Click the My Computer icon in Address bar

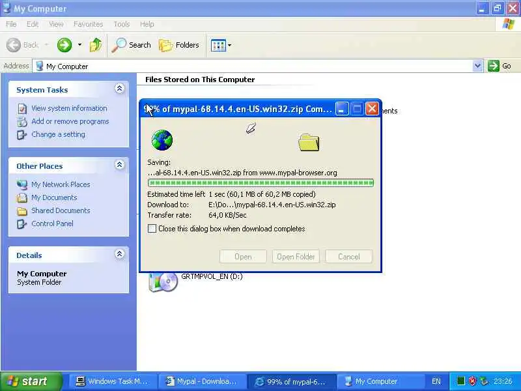(x=40, y=66)
